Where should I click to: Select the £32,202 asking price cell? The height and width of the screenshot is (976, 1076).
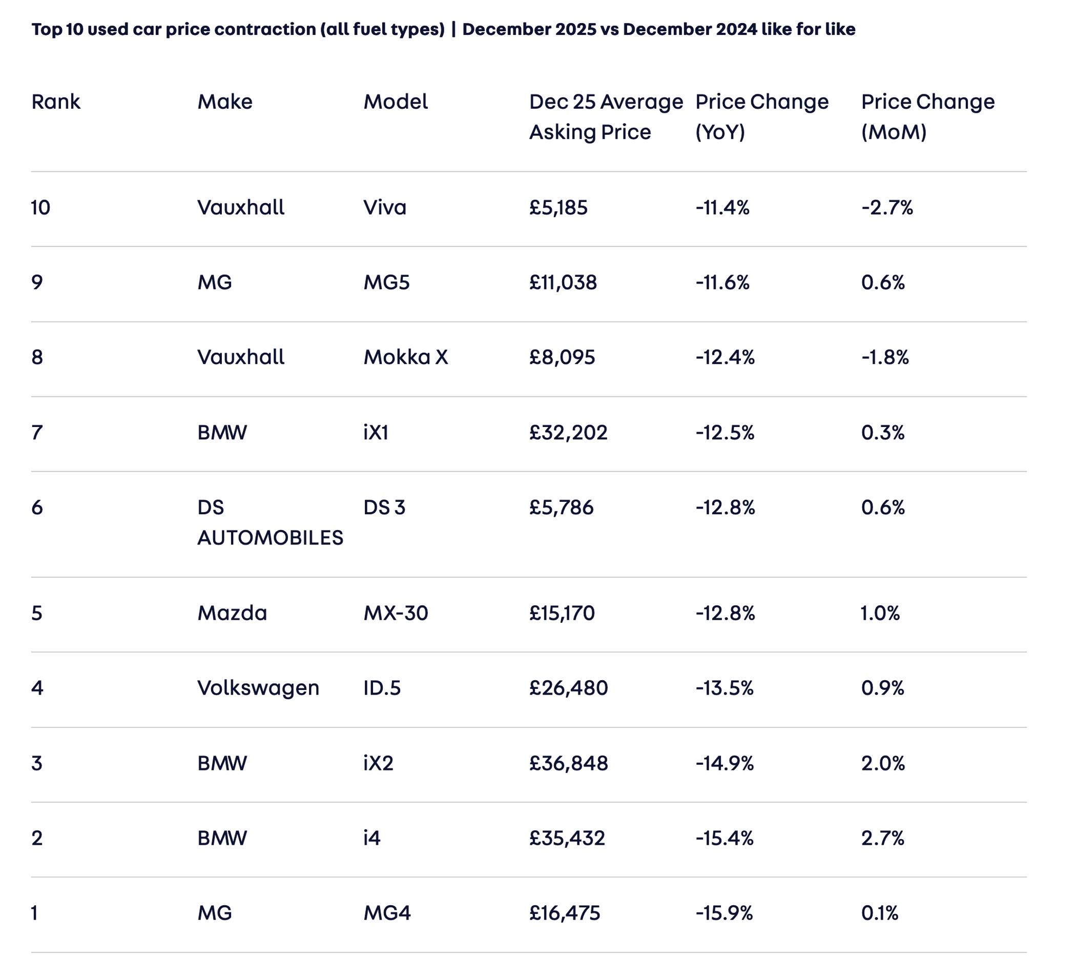pyautogui.click(x=568, y=432)
